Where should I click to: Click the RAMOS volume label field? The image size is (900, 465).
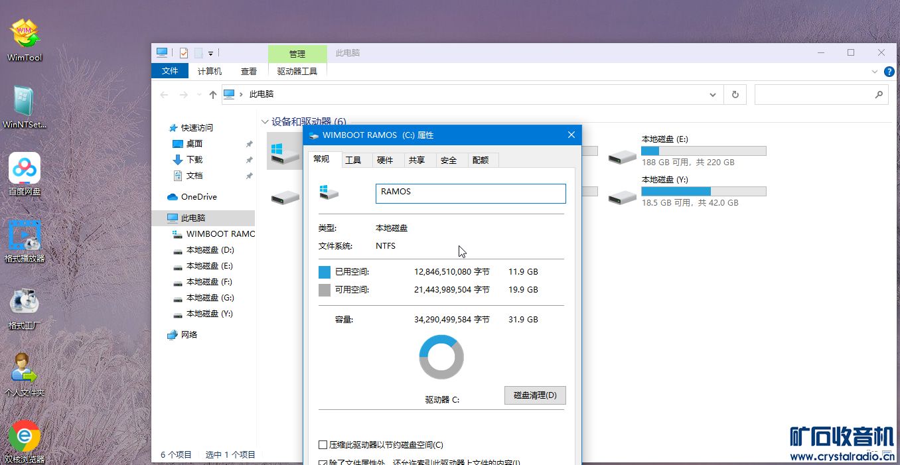coord(471,193)
